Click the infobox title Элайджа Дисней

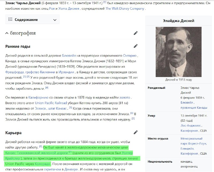(178, 21)
